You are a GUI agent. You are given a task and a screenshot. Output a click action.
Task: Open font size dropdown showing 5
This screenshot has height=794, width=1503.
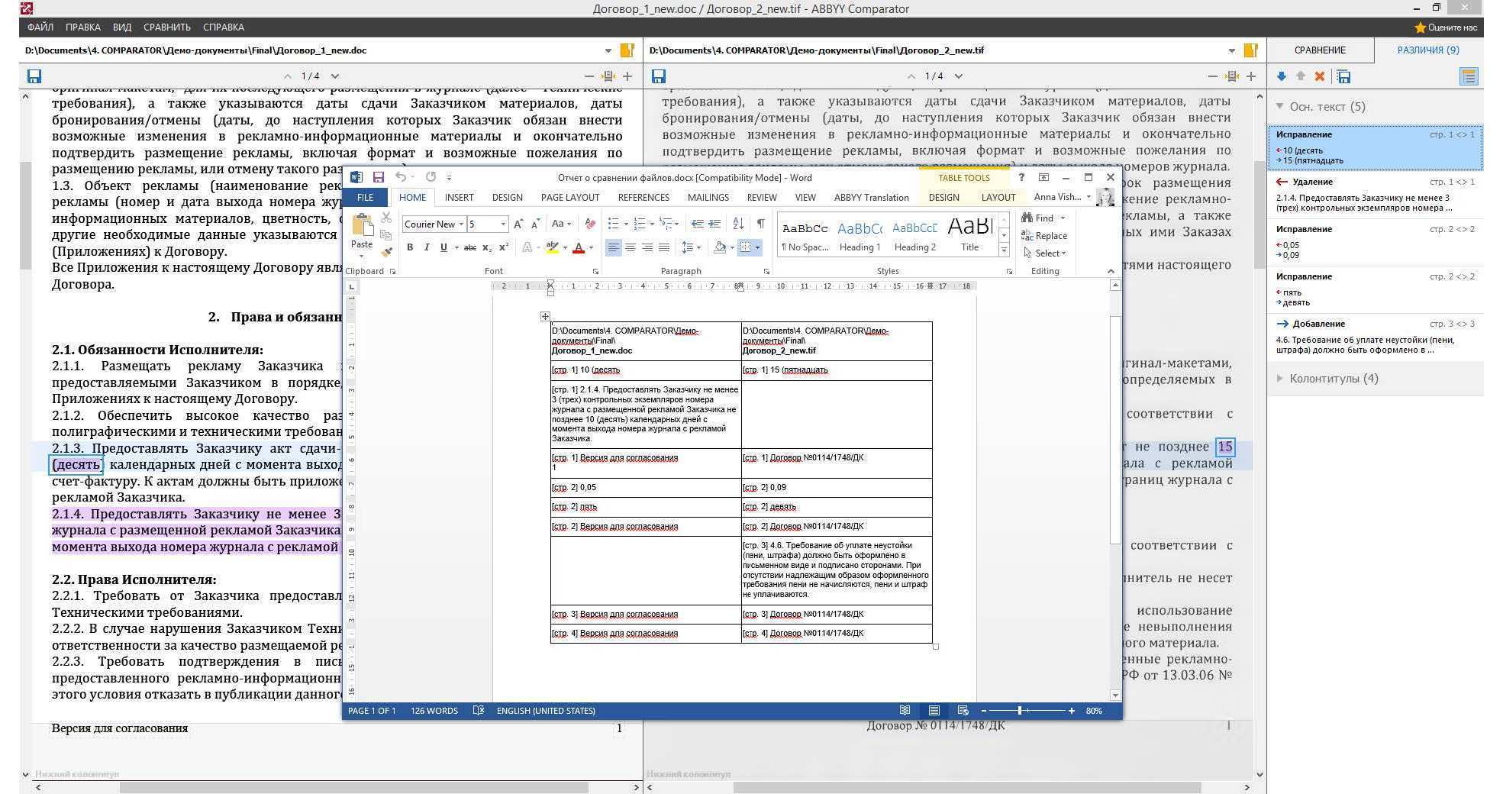(503, 224)
